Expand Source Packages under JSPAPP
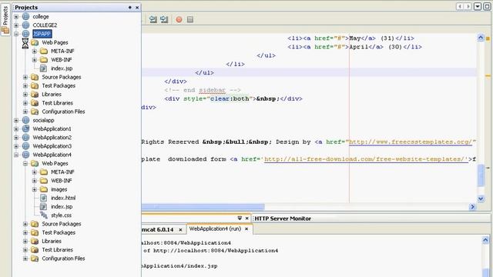Viewport: 493px width, 277px height. (x=25, y=77)
